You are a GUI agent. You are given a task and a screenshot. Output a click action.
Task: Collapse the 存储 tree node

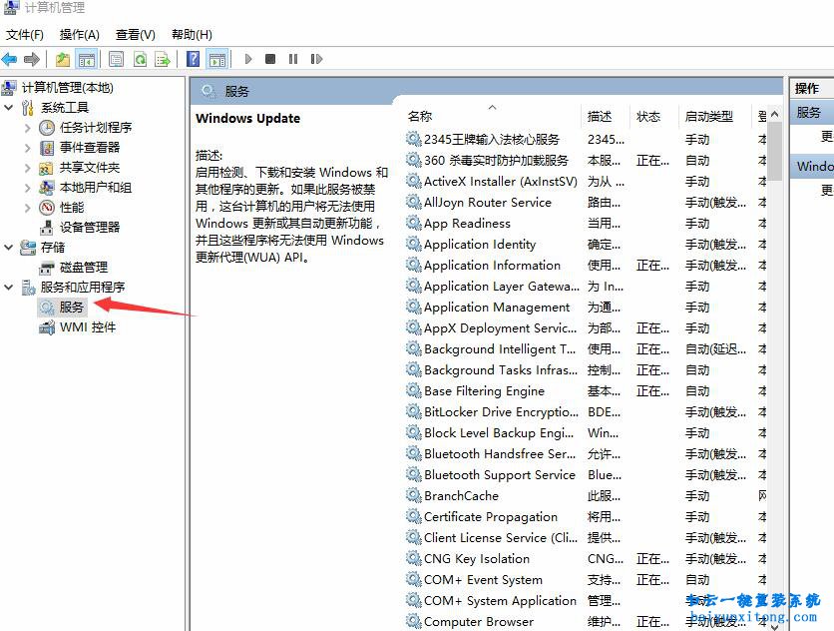pyautogui.click(x=8, y=247)
